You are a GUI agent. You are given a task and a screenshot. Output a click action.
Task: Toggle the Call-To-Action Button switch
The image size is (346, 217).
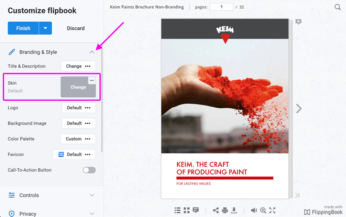click(89, 170)
